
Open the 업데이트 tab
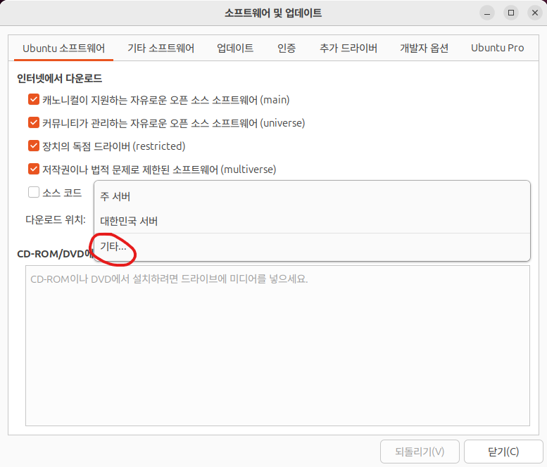click(x=235, y=48)
